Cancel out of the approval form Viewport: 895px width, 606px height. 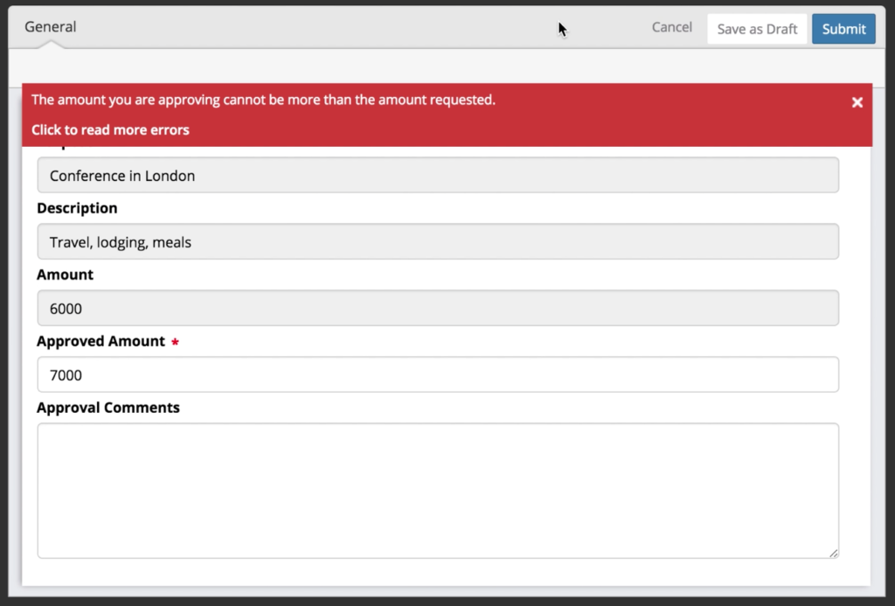point(670,27)
